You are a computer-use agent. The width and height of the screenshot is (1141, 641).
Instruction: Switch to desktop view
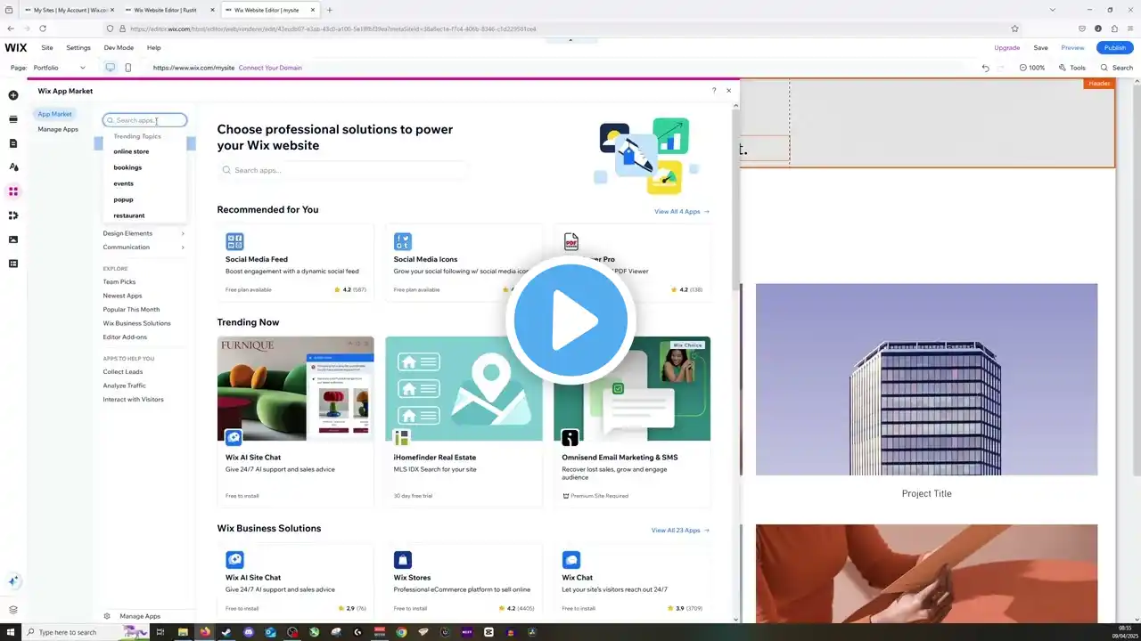111,68
